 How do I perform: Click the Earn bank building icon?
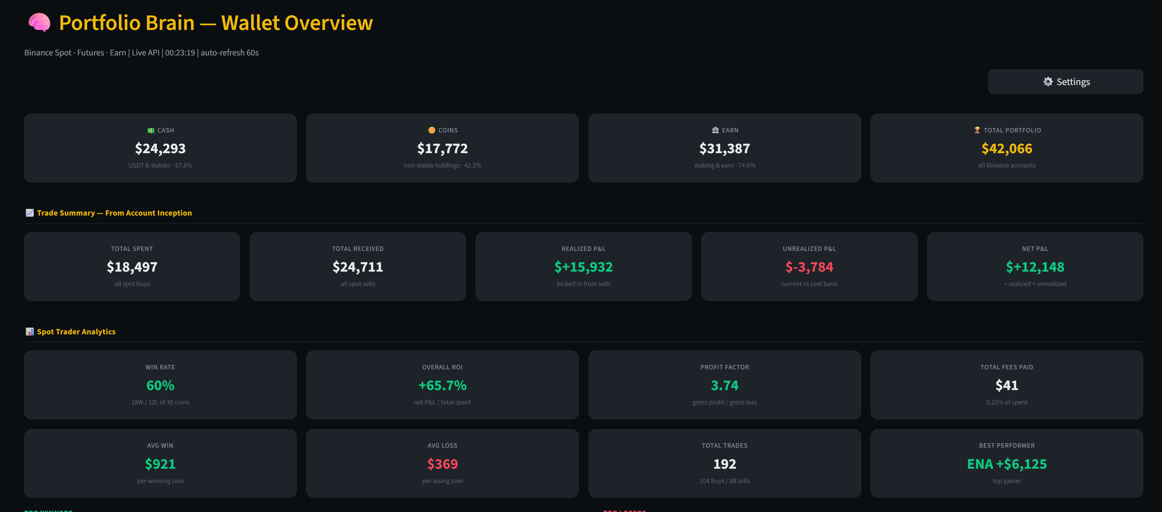(715, 130)
